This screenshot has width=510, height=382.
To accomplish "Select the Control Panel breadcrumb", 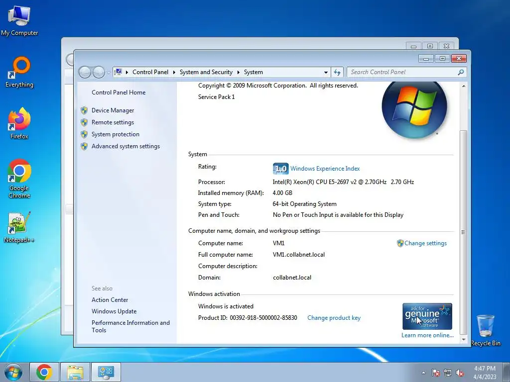I will click(150, 72).
